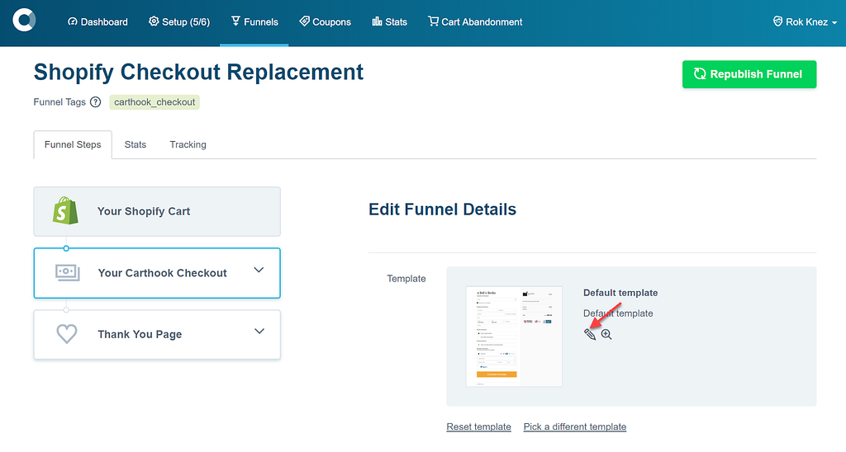
Task: Go to the Funnels menu item
Action: pyautogui.click(x=254, y=22)
